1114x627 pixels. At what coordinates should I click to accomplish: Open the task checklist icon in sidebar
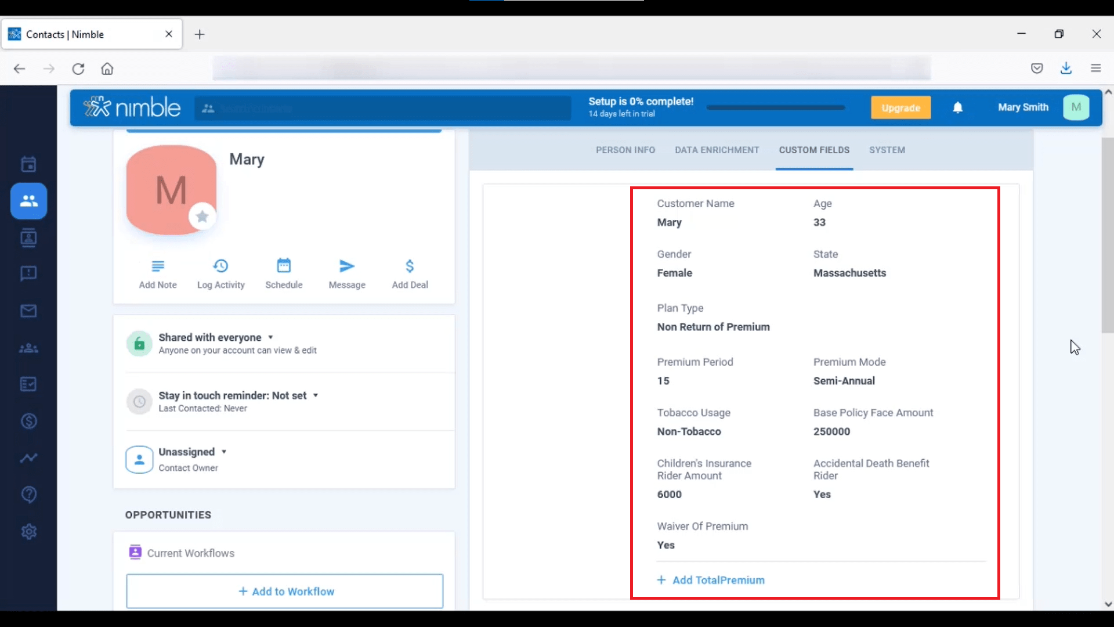[28, 384]
